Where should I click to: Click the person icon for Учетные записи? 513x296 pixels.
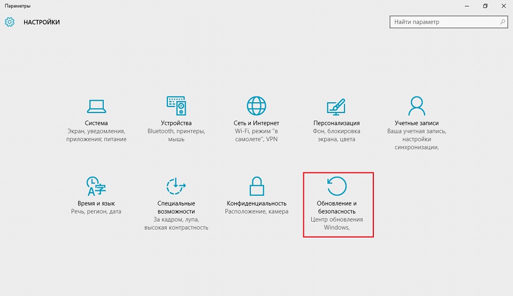pos(417,106)
